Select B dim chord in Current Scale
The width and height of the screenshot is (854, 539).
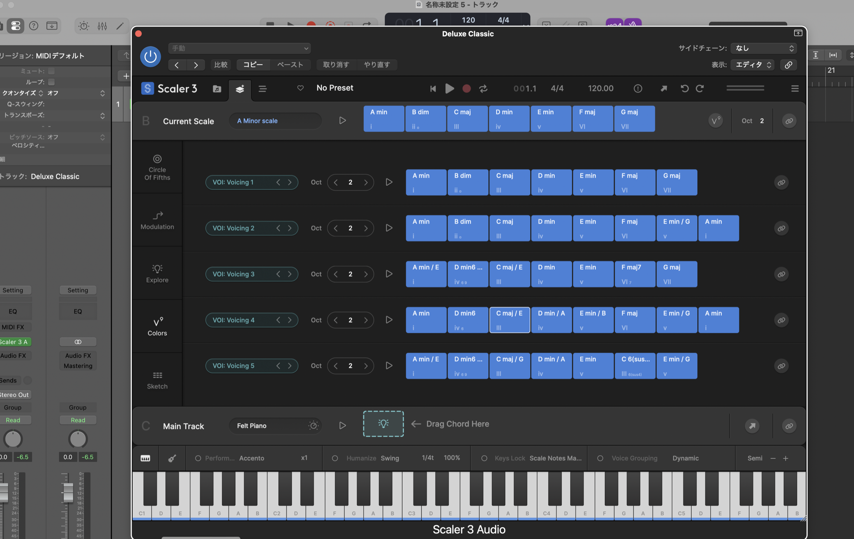[x=425, y=119]
